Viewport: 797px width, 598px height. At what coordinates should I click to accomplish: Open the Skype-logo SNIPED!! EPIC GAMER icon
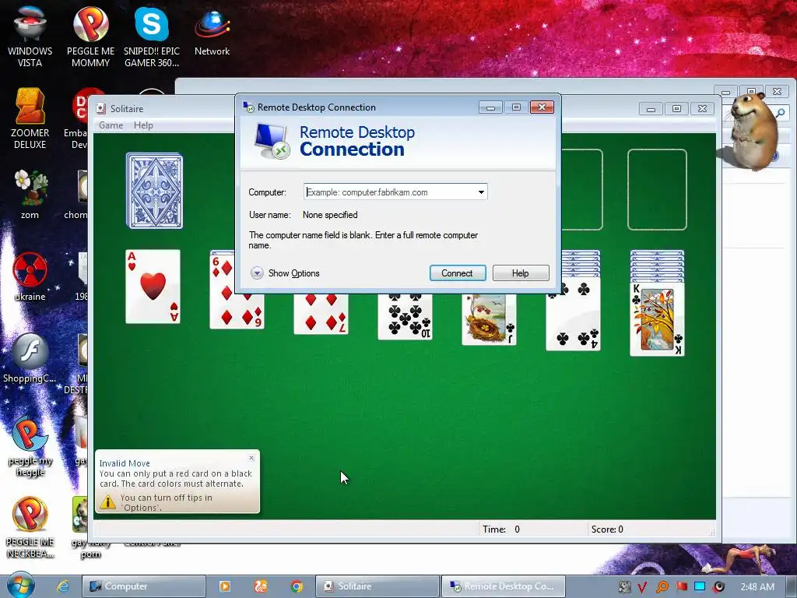click(x=152, y=36)
